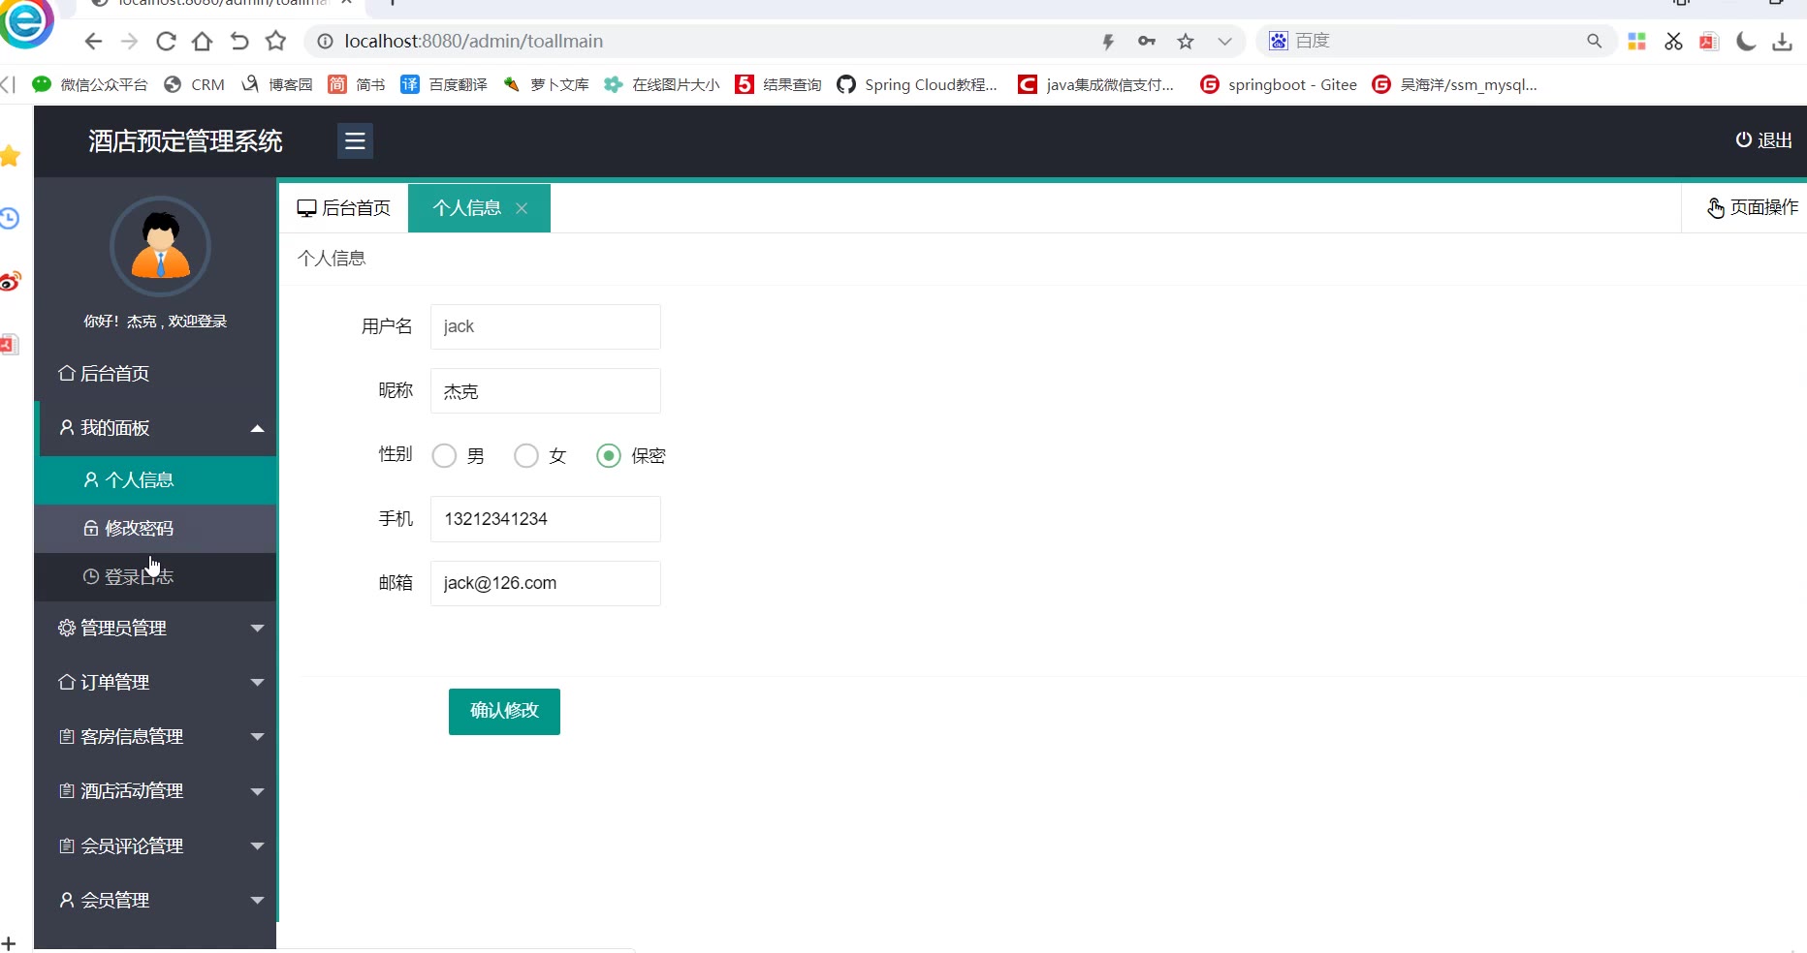The width and height of the screenshot is (1807, 953).
Task: Open the 博客园 bookmark
Action: click(x=277, y=85)
